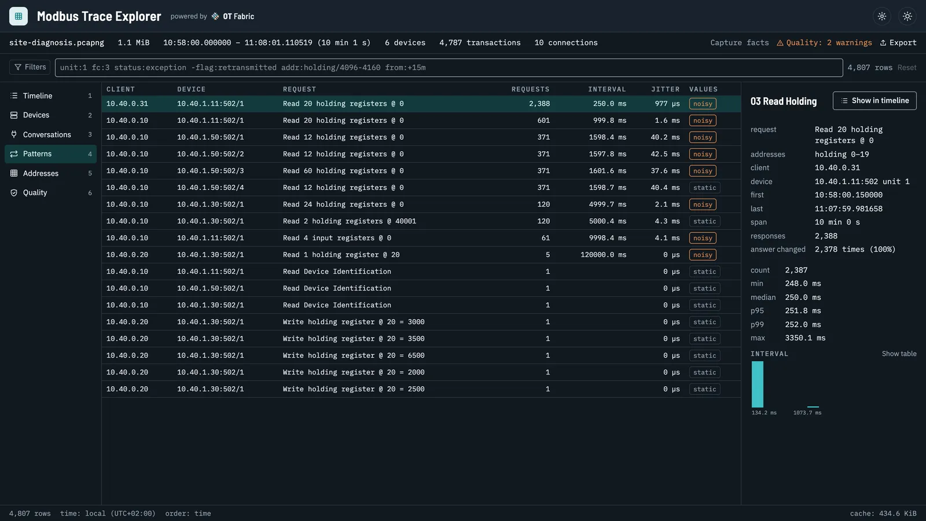Image resolution: width=926 pixels, height=521 pixels.
Task: Sort by the JITTER column header
Action: coord(666,89)
